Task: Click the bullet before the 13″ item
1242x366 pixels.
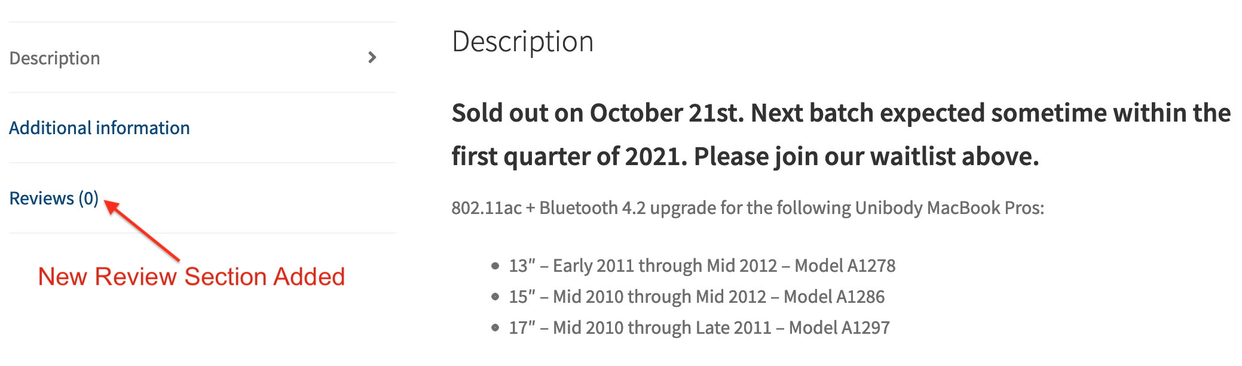Action: (495, 266)
